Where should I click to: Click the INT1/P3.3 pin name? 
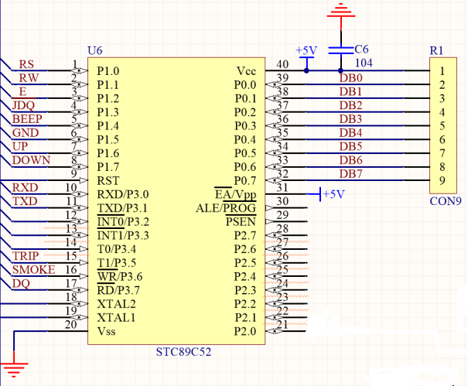pyautogui.click(x=123, y=235)
